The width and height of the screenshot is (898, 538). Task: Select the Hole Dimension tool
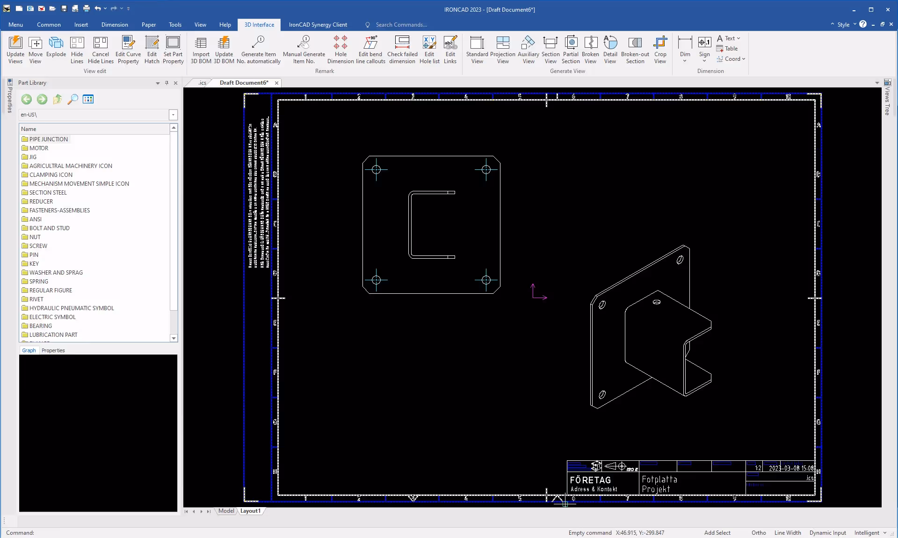coord(340,49)
